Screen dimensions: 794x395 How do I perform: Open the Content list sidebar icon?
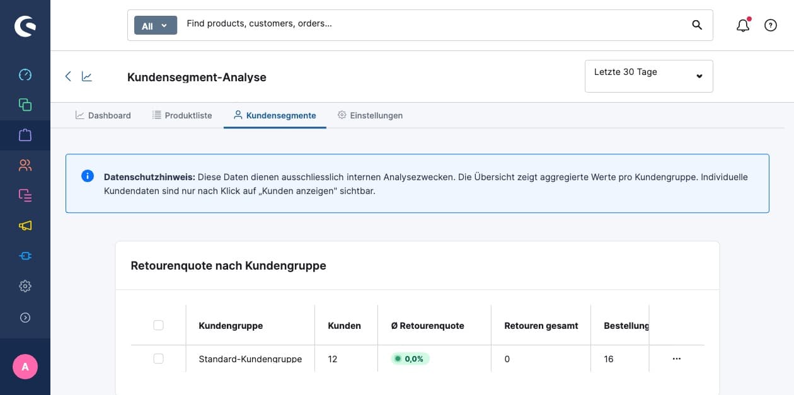[x=25, y=195]
